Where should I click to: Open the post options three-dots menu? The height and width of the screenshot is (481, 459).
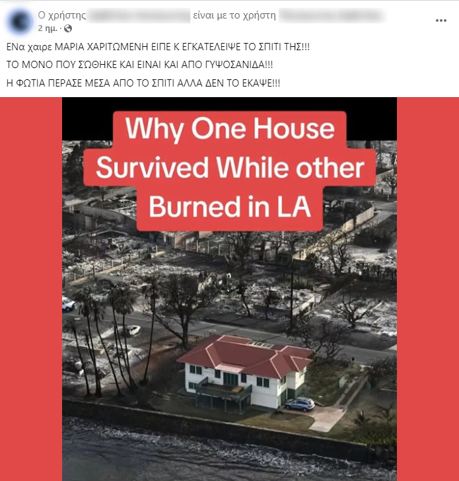click(441, 20)
